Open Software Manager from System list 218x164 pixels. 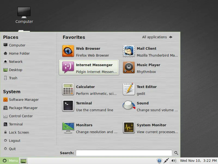pos(24,100)
